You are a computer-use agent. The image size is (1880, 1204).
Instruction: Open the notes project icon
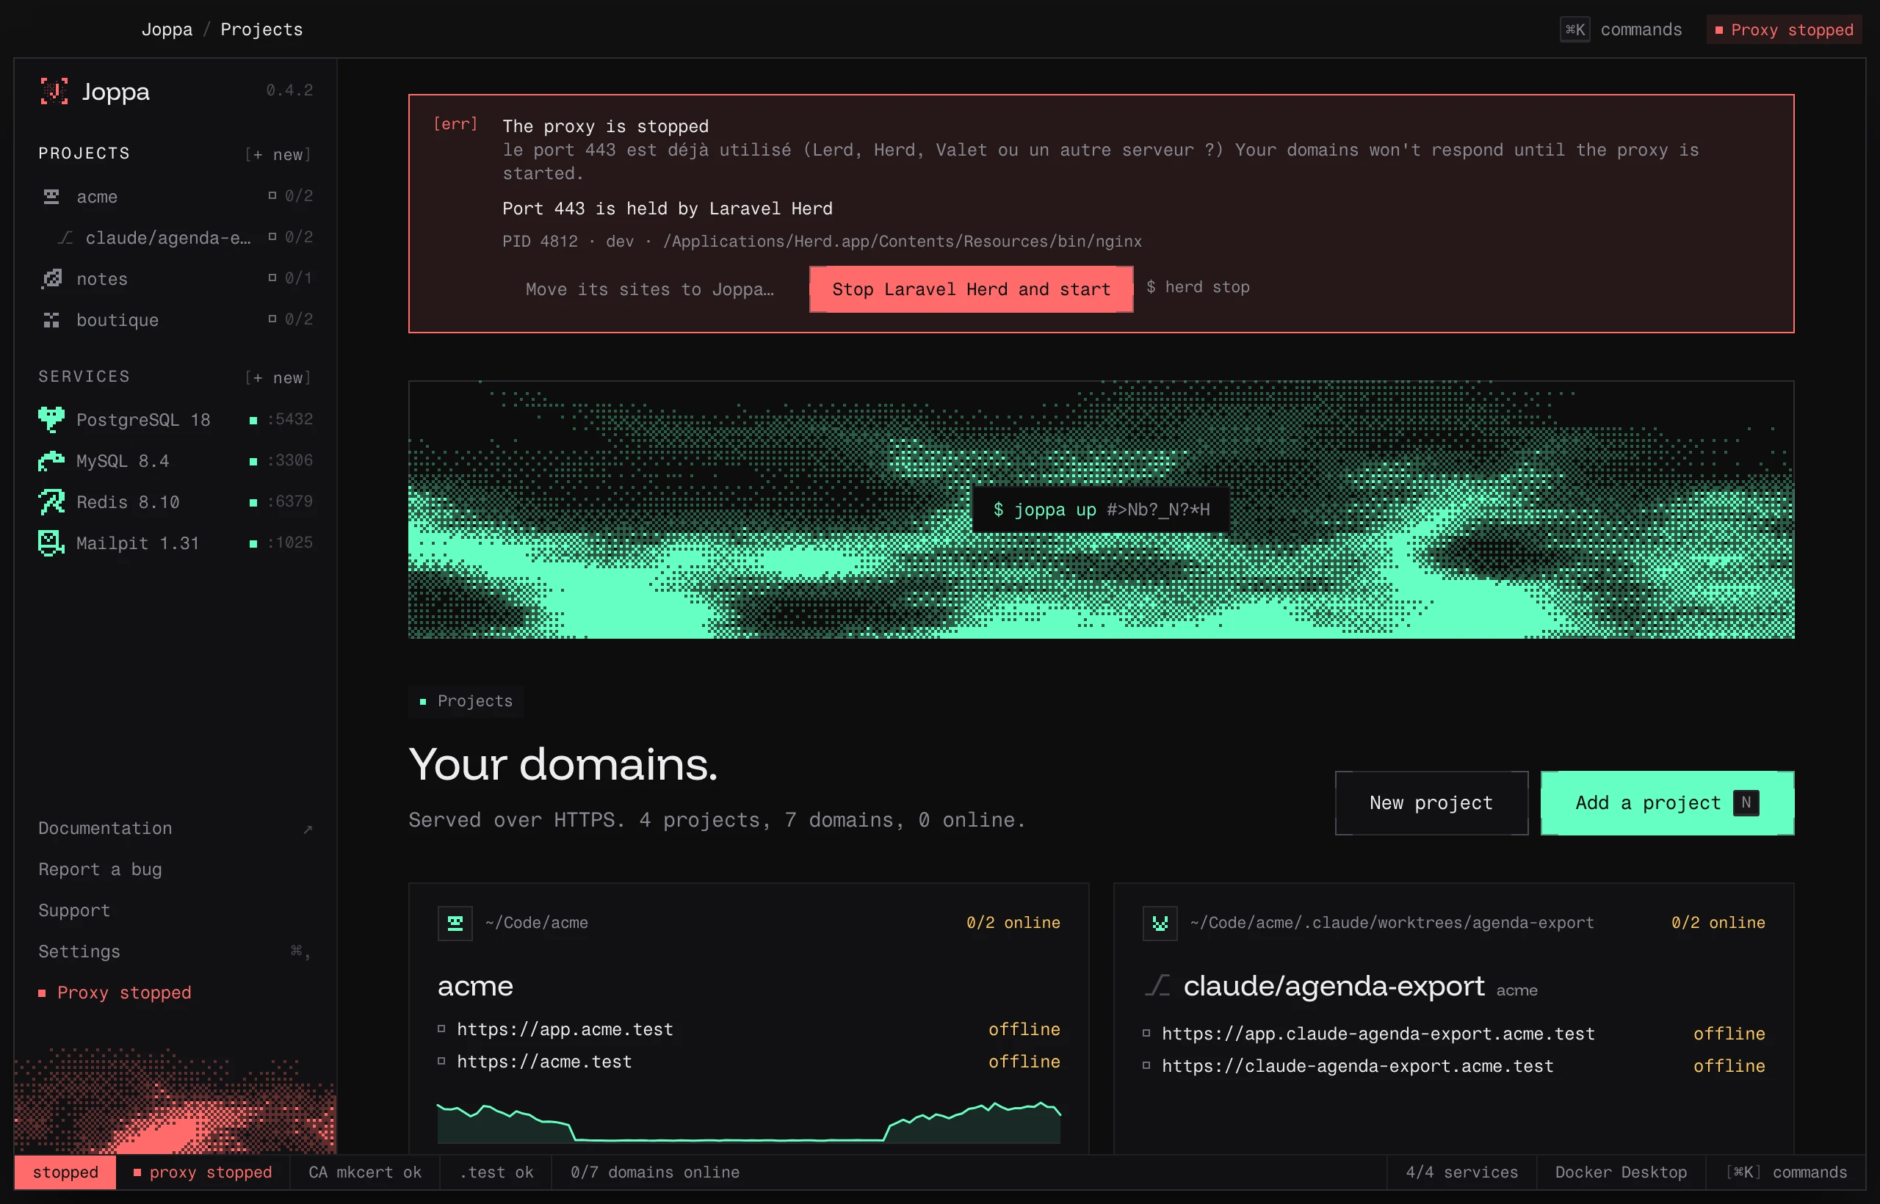coord(51,278)
